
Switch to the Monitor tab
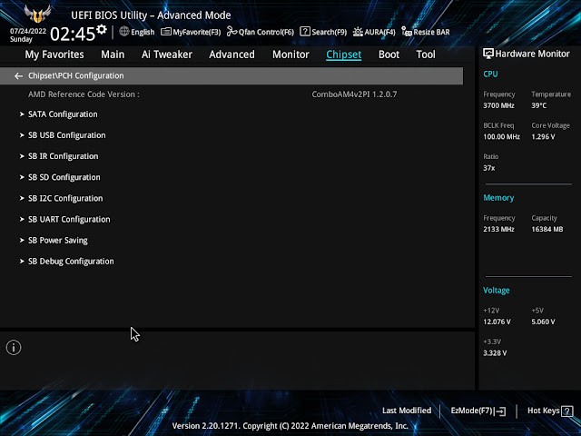tap(290, 54)
